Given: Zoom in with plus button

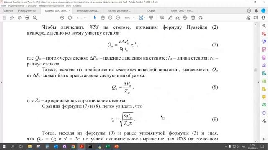Looking at the screenshot, I should [x=118, y=17].
